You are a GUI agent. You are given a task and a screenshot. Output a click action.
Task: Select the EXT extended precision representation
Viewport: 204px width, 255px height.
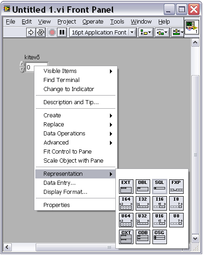point(126,187)
